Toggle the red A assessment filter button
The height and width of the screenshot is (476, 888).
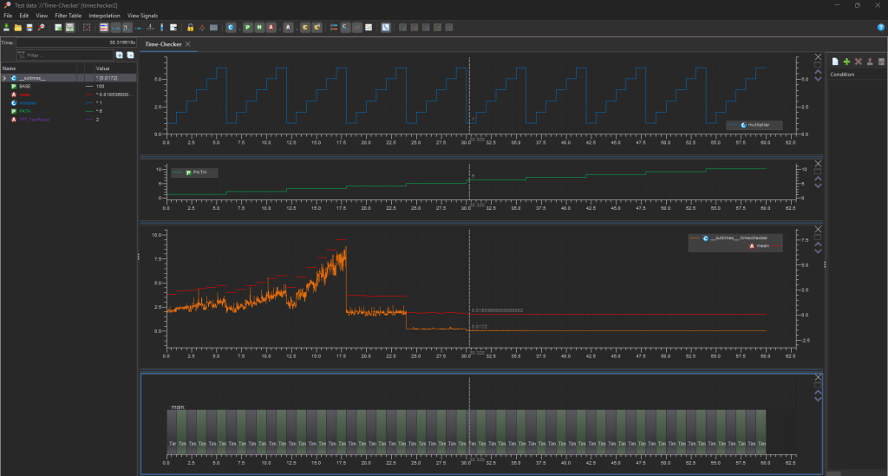271,28
